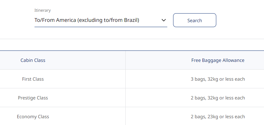Screen dimensions: 264x125
Task: Click the underline beneath the Itinerary dropdown
Action: click(101, 27)
